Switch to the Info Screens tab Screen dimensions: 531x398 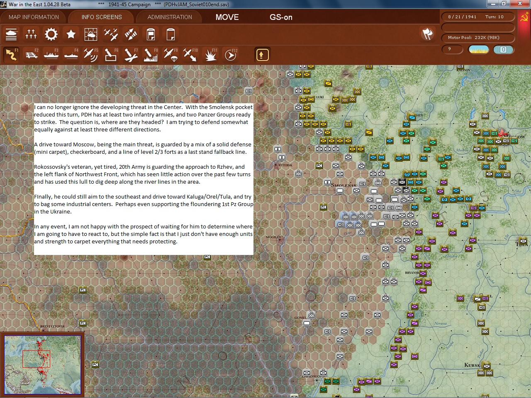102,17
